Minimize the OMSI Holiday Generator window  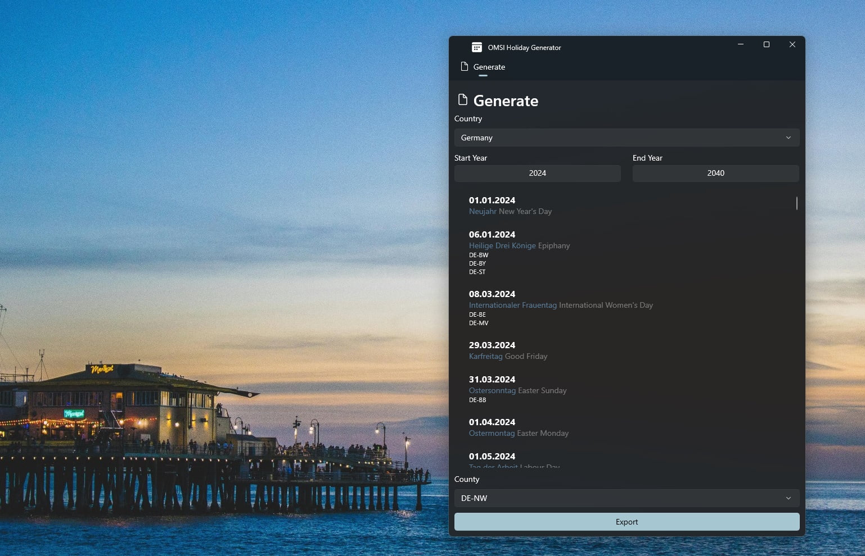coord(741,44)
